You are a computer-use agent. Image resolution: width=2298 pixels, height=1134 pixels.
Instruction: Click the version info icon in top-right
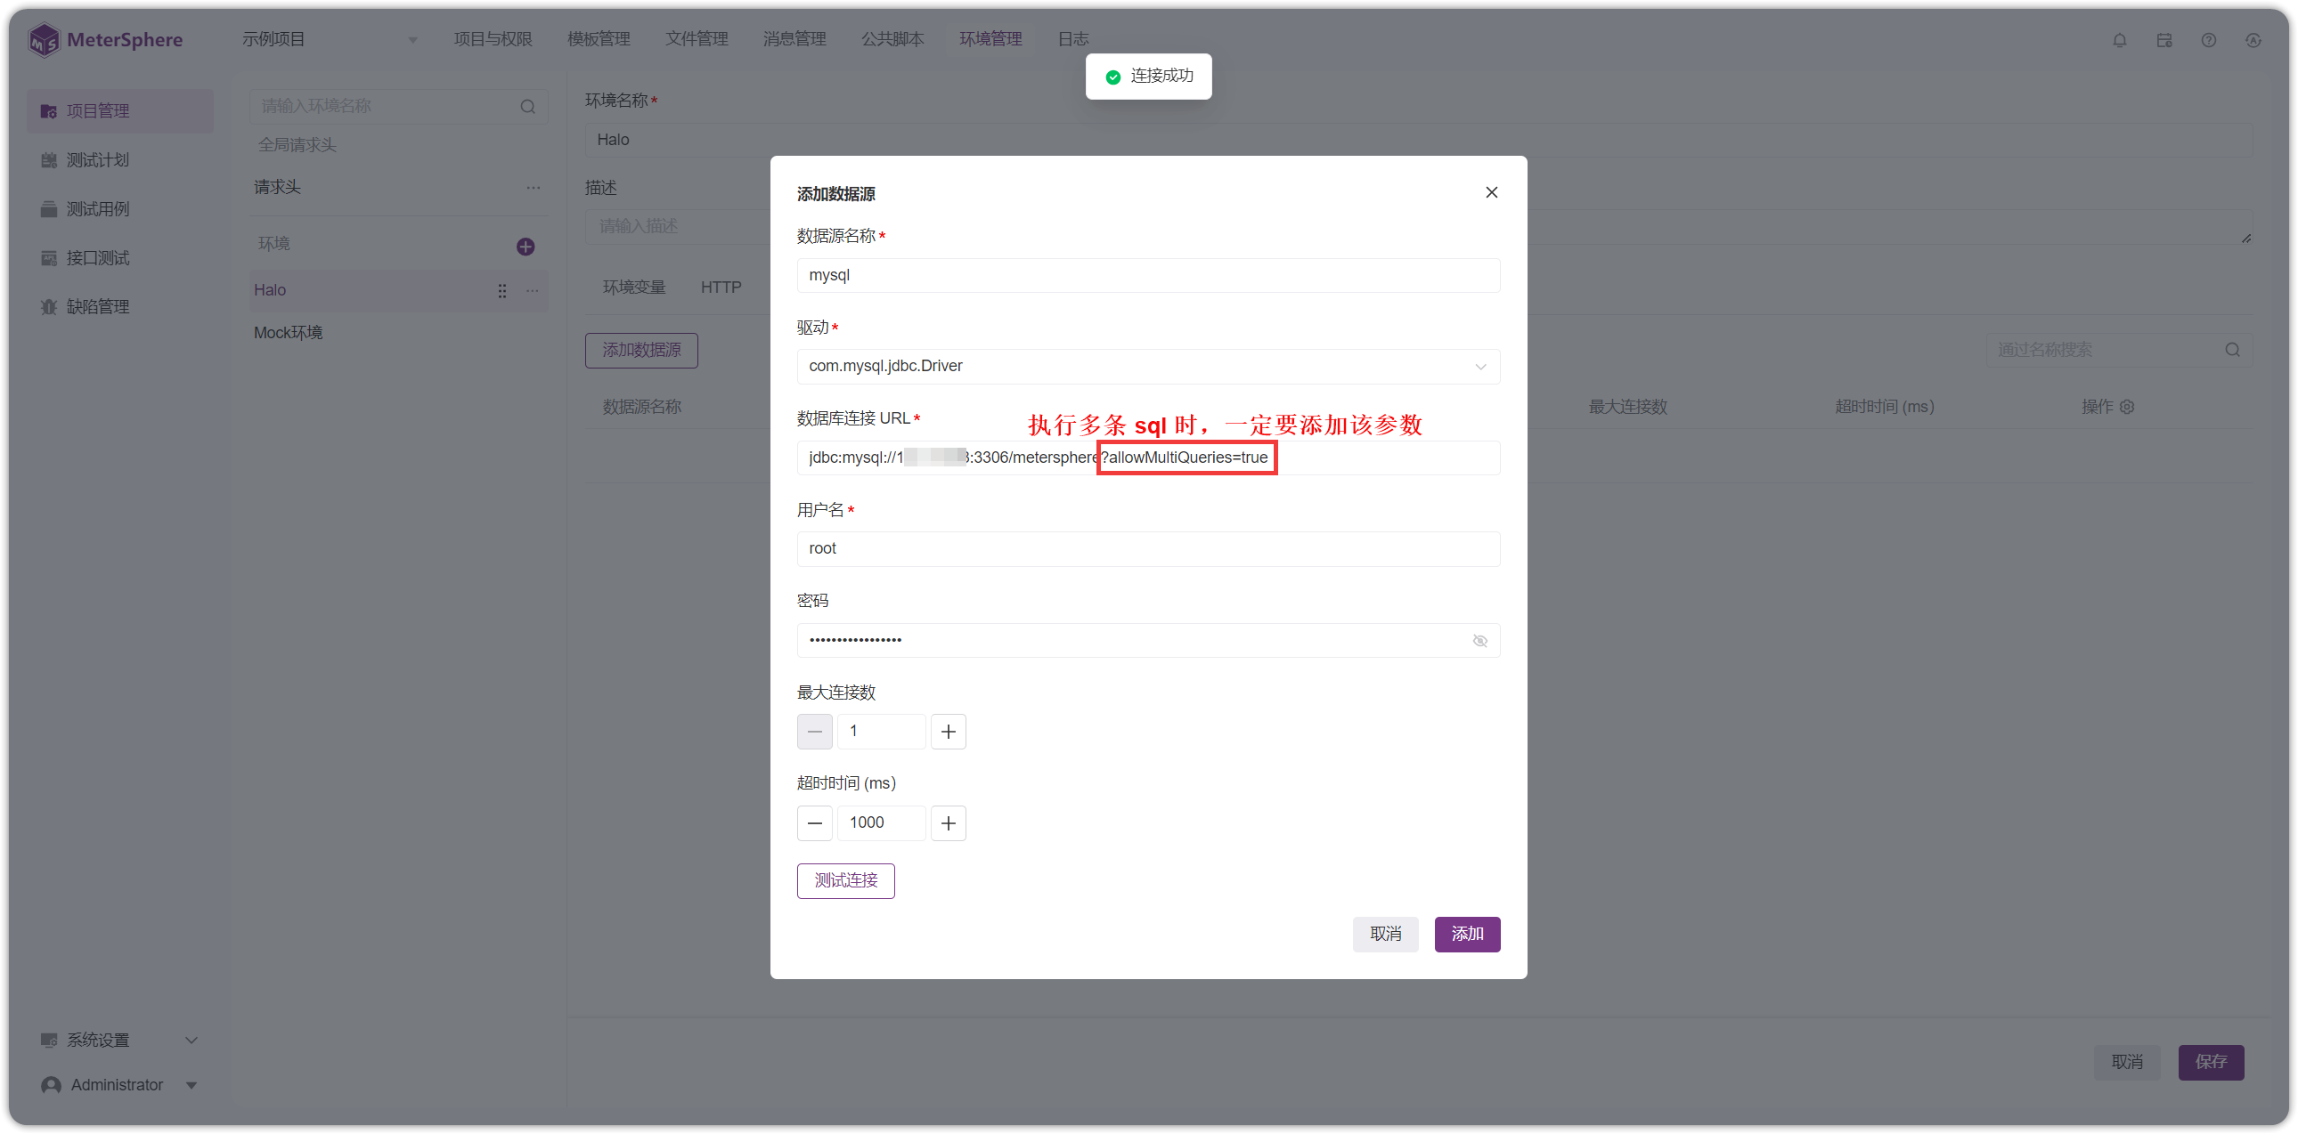2253,40
